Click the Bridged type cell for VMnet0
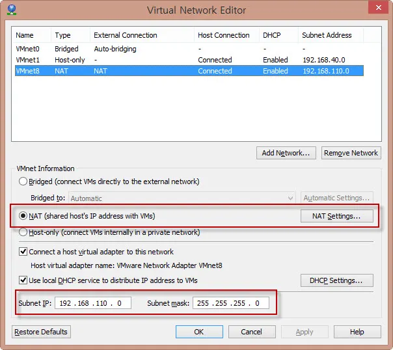This screenshot has width=393, height=350. (x=66, y=49)
